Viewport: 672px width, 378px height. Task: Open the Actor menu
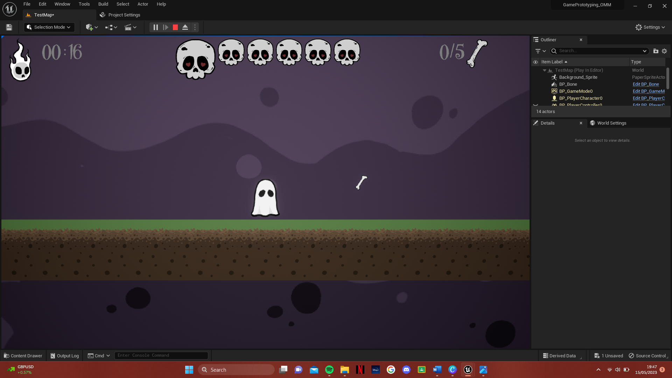pyautogui.click(x=143, y=4)
